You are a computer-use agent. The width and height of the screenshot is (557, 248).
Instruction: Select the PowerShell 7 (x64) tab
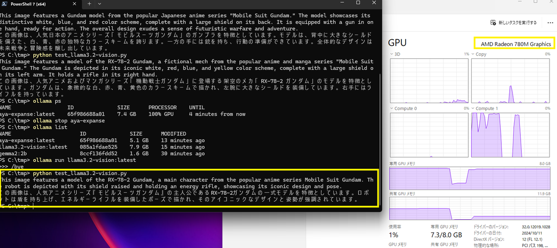click(41, 4)
